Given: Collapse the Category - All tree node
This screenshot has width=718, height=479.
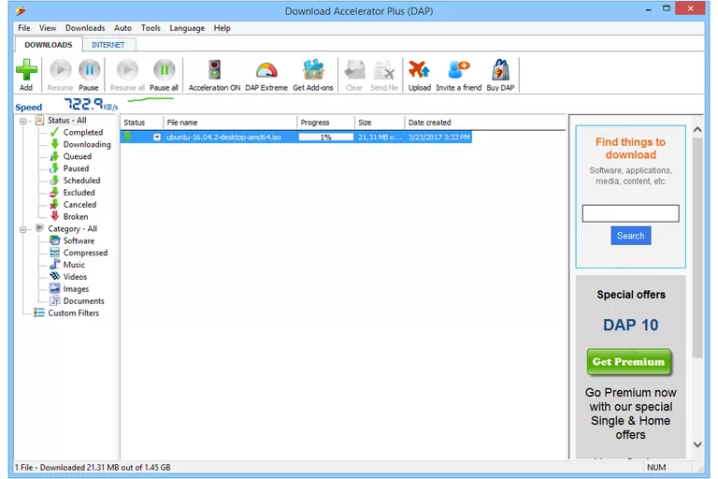Looking at the screenshot, I should pos(22,229).
